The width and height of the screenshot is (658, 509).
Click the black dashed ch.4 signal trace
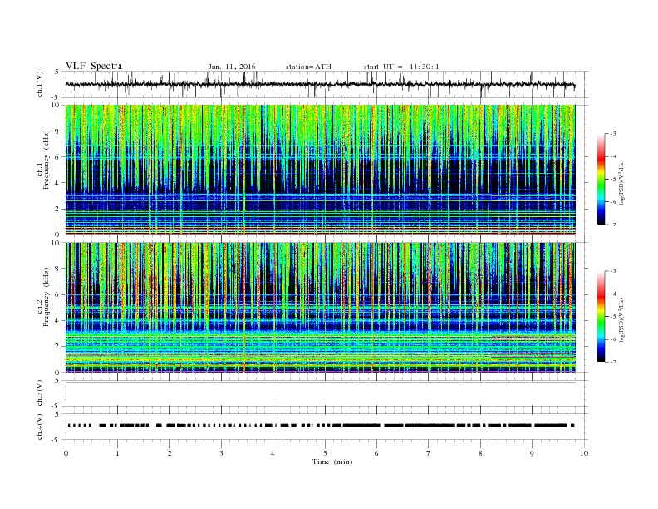pos(320,426)
